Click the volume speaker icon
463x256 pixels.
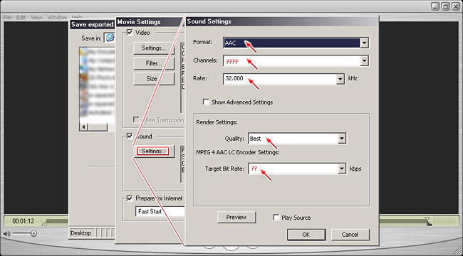[7, 234]
